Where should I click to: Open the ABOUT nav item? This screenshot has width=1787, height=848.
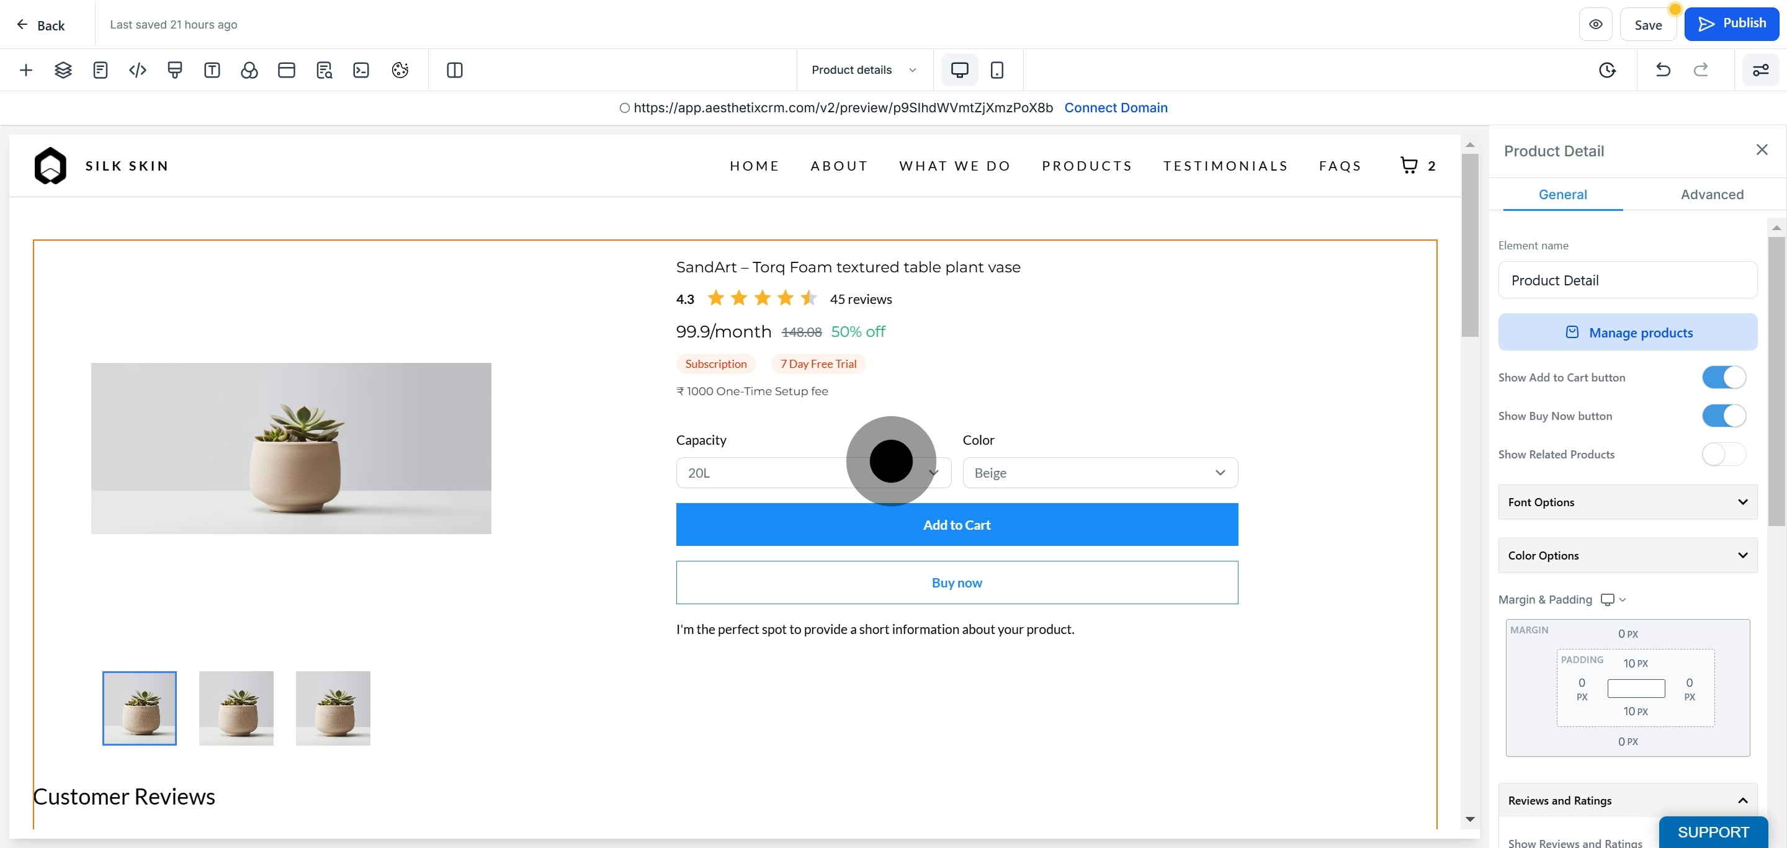[x=840, y=166]
